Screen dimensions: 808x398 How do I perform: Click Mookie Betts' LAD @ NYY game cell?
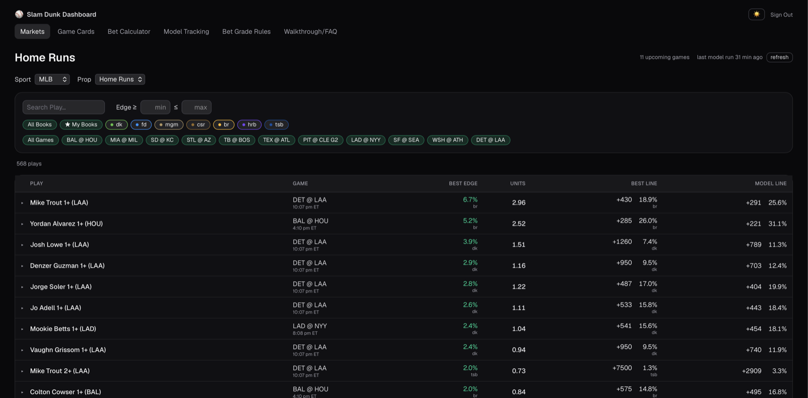[310, 328]
